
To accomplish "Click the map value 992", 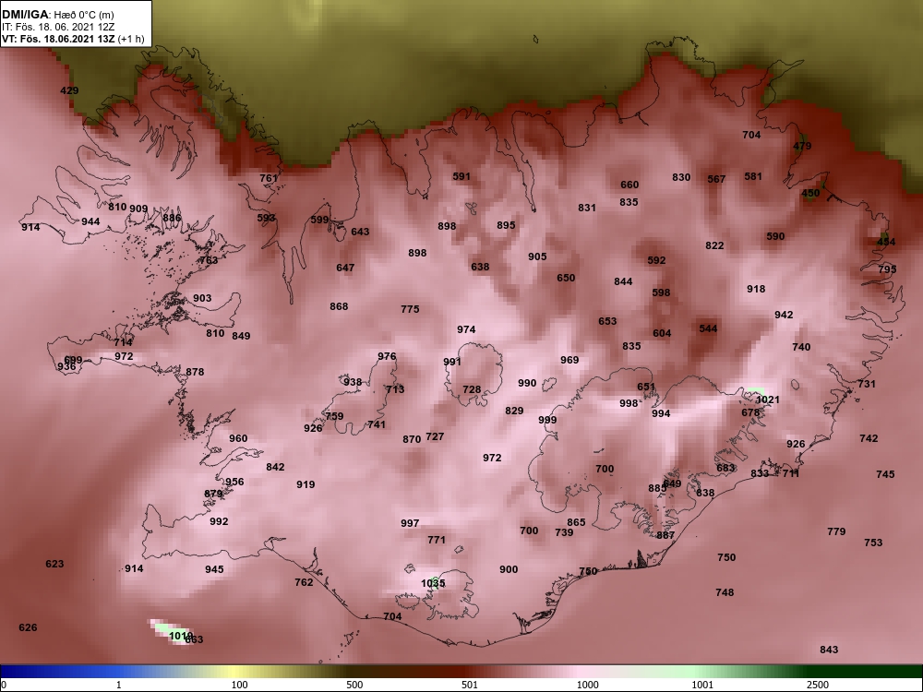I will click(x=219, y=521).
